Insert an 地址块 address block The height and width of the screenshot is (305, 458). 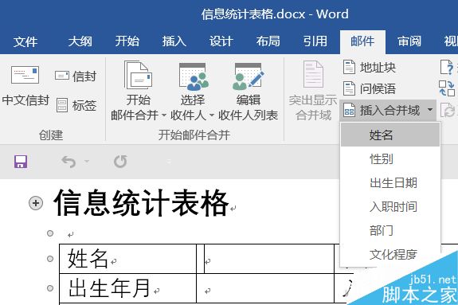tap(370, 67)
